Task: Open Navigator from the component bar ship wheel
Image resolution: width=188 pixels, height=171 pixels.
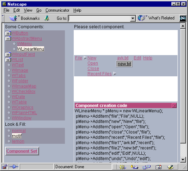Action: tap(122, 167)
